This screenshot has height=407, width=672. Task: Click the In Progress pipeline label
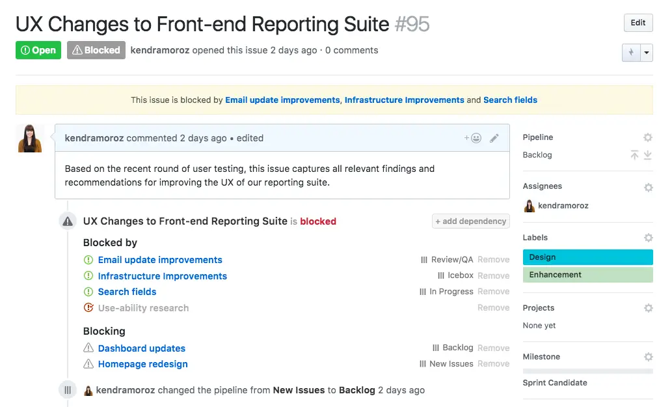pos(446,292)
